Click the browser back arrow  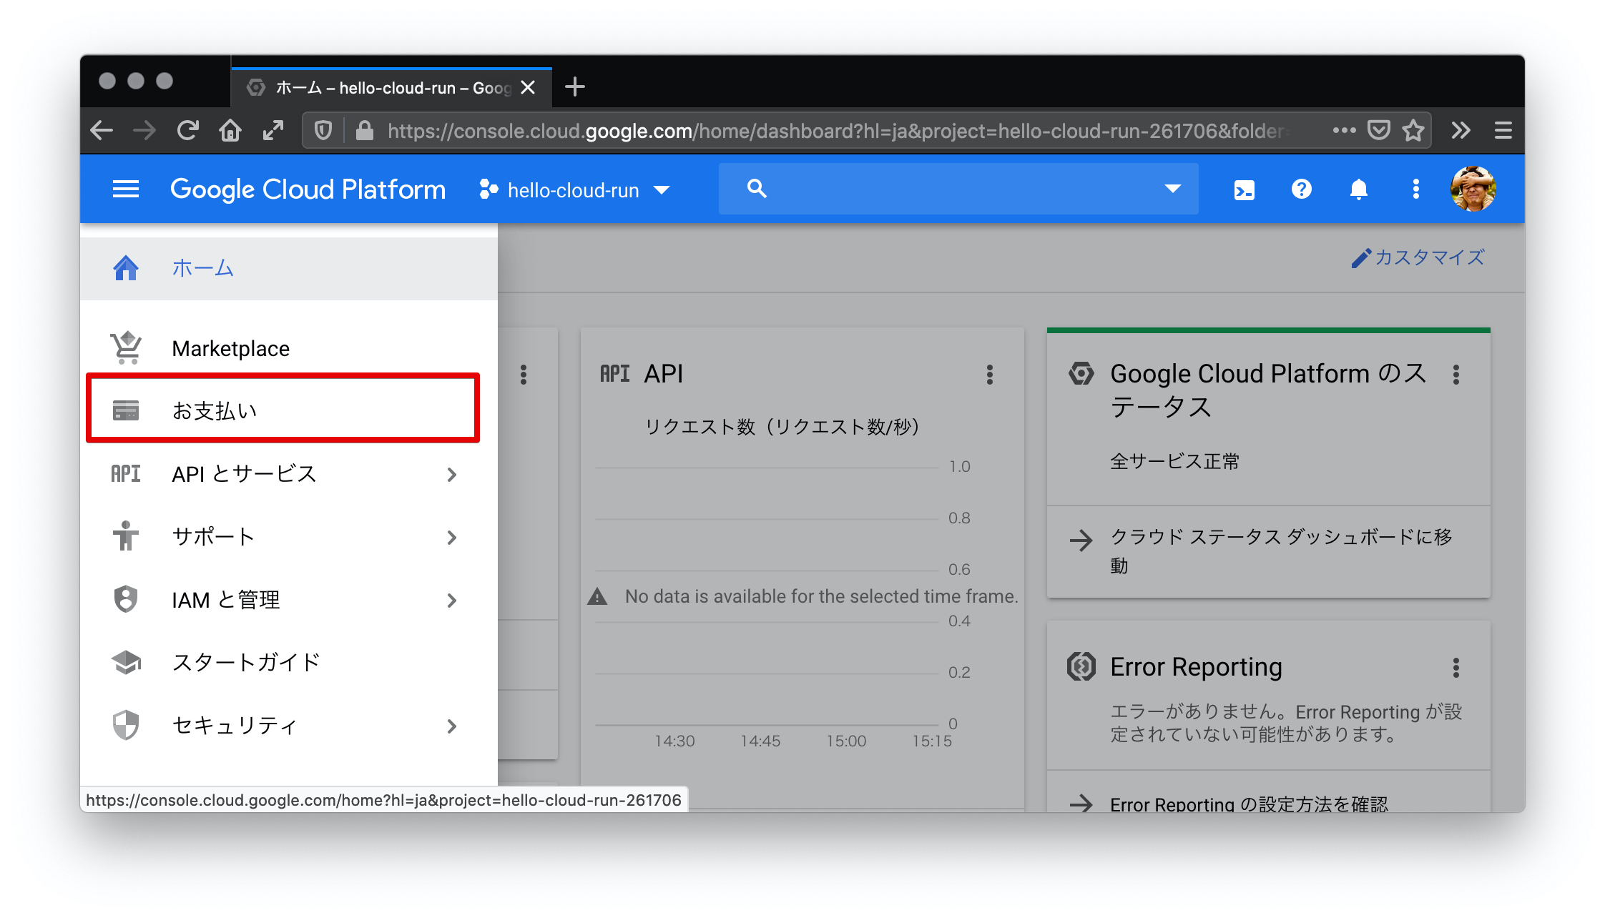pos(102,130)
